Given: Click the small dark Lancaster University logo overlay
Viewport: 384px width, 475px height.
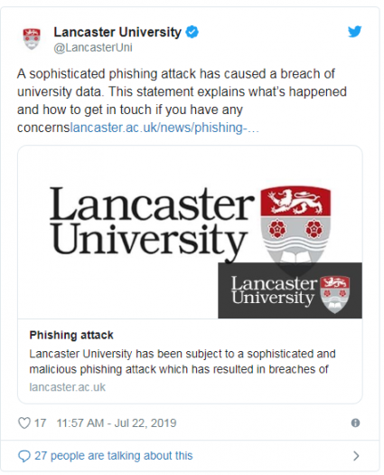Looking at the screenshot, I should point(290,290).
